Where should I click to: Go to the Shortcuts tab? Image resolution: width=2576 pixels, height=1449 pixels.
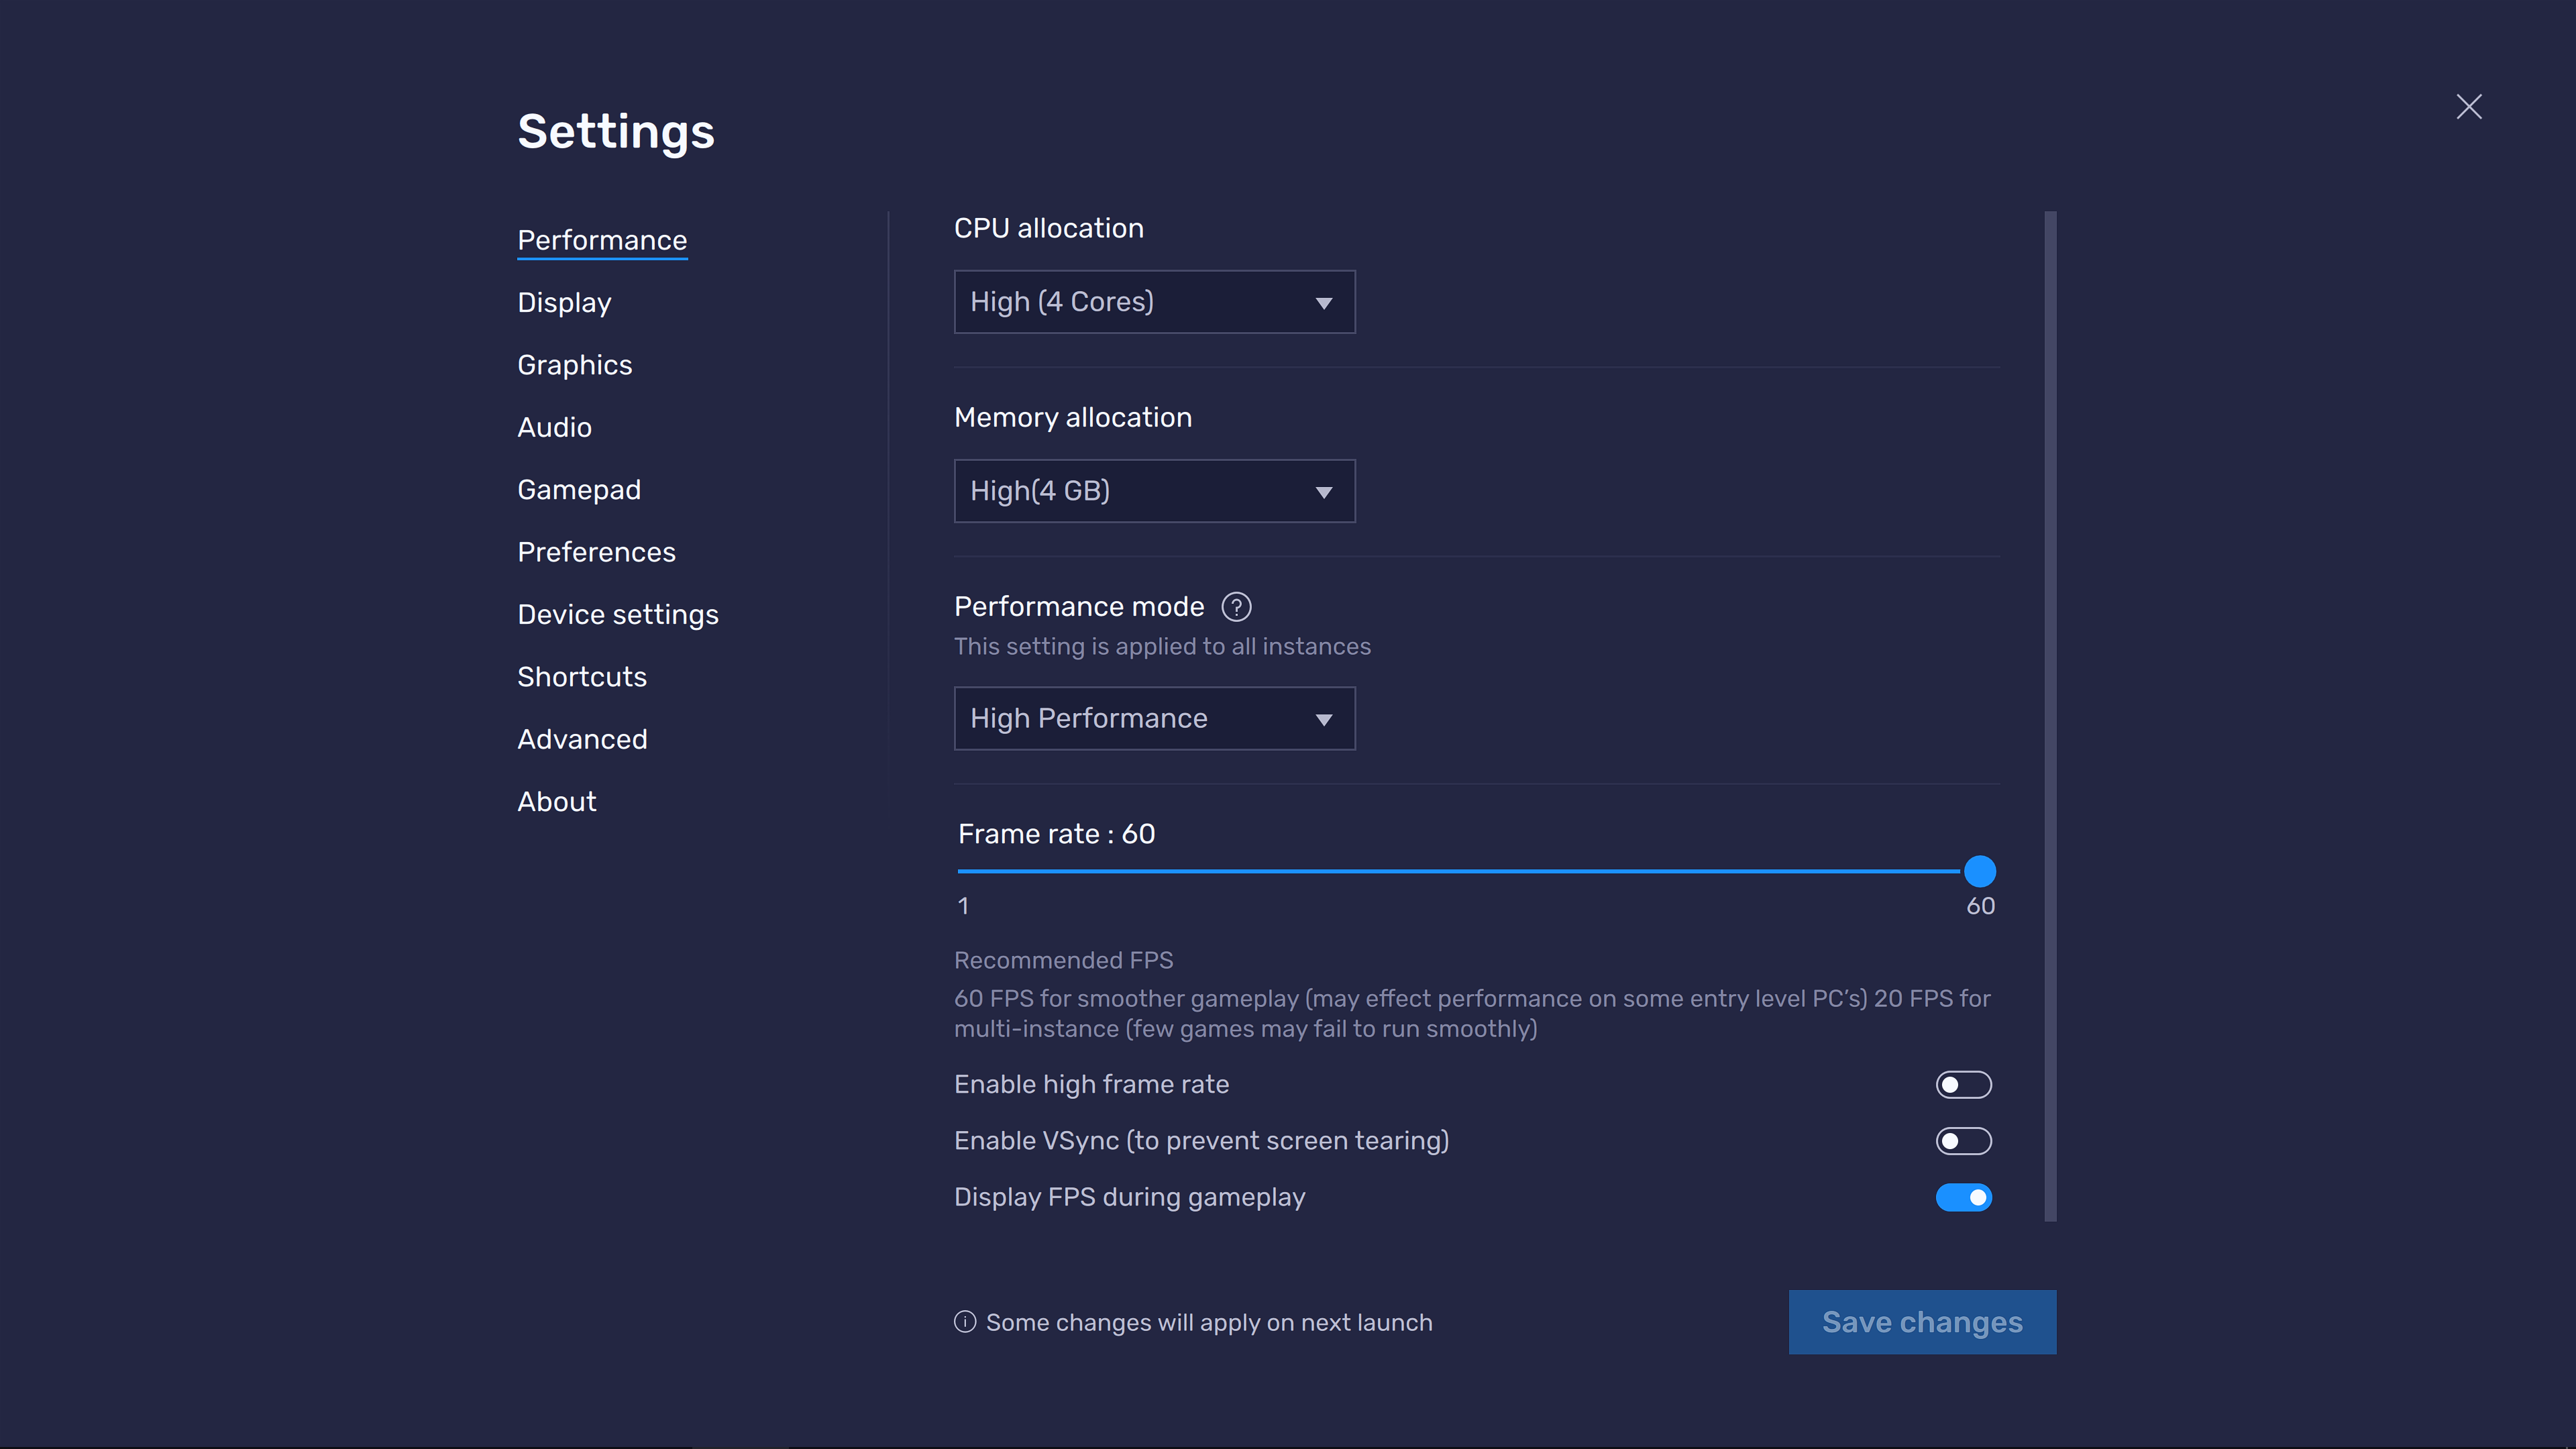tap(582, 677)
